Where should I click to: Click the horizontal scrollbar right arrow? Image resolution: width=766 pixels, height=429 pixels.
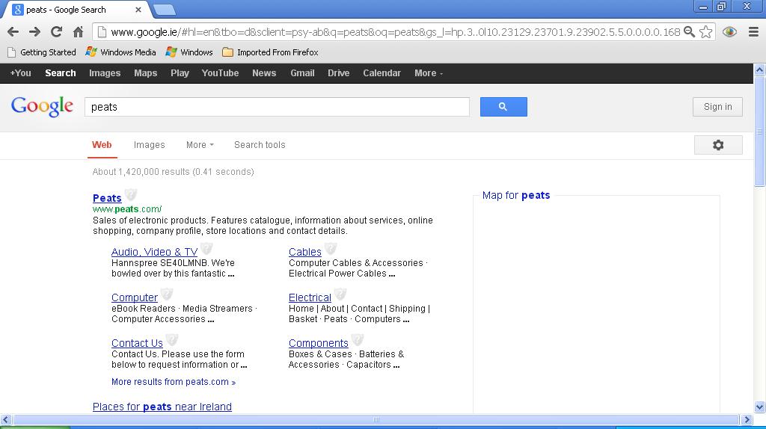tap(746, 420)
